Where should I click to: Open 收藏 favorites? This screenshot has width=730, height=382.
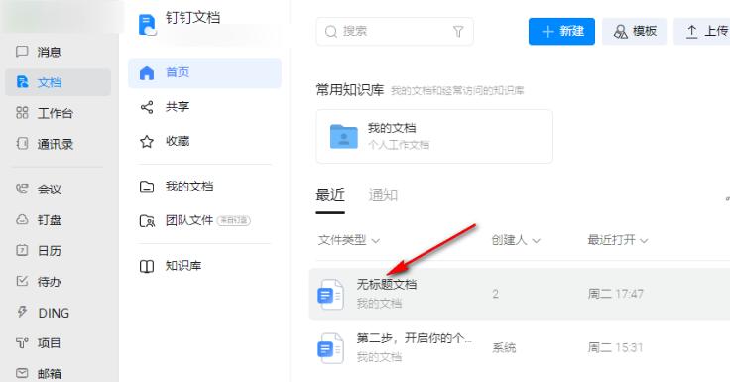(x=165, y=141)
